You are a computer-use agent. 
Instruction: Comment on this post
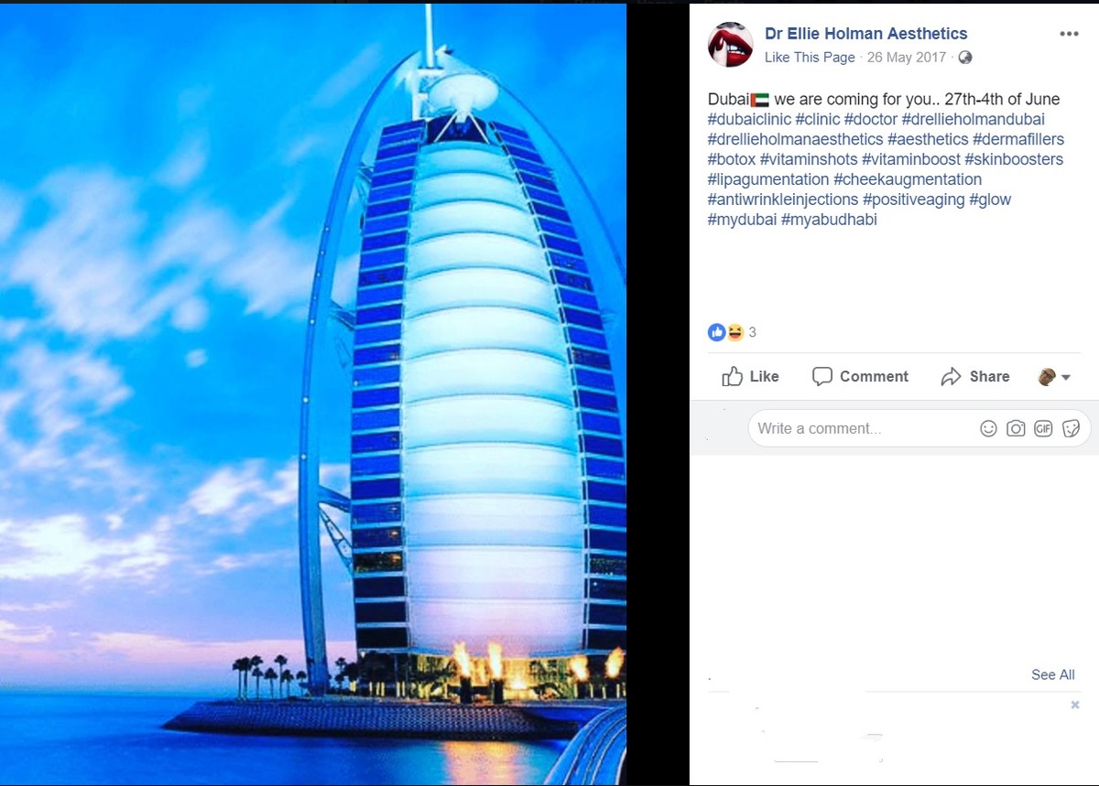(860, 376)
